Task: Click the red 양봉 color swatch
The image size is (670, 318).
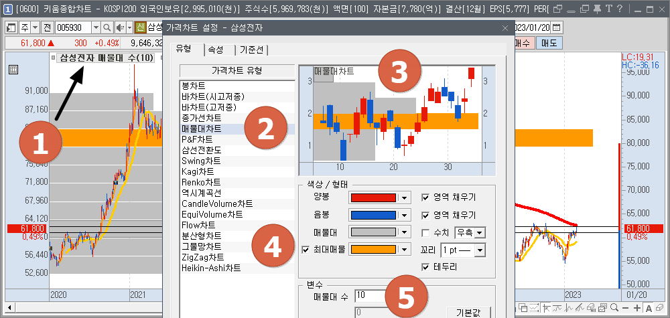Action: pos(373,197)
